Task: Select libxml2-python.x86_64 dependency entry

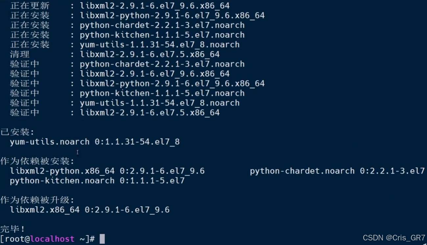Action: [107, 171]
